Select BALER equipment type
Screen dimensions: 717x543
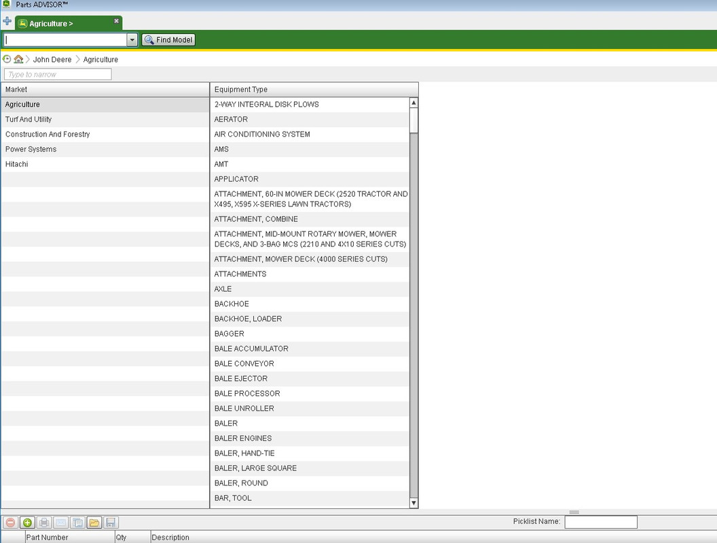310,424
